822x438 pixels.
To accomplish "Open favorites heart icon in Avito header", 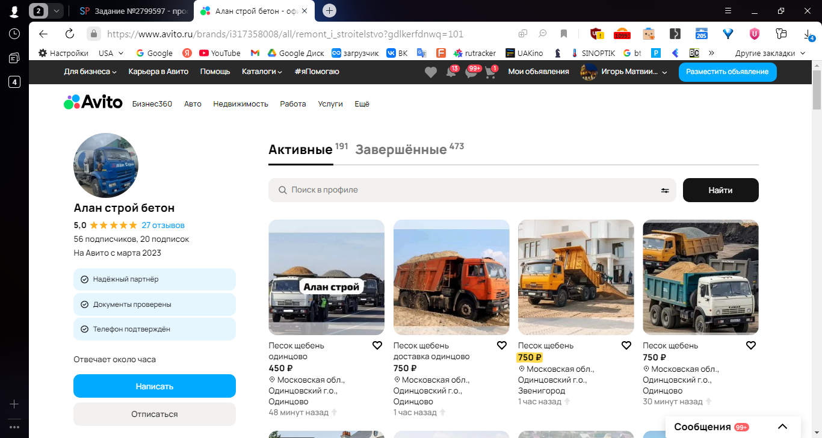I will click(x=431, y=72).
